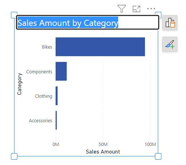Click the Bikes category label
186x165 pixels.
tap(47, 47)
